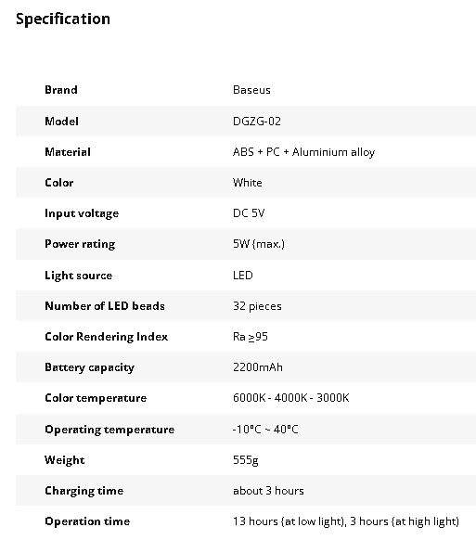Image resolution: width=476 pixels, height=540 pixels.
Task: Select the about 3 hours value
Action: tap(268, 491)
